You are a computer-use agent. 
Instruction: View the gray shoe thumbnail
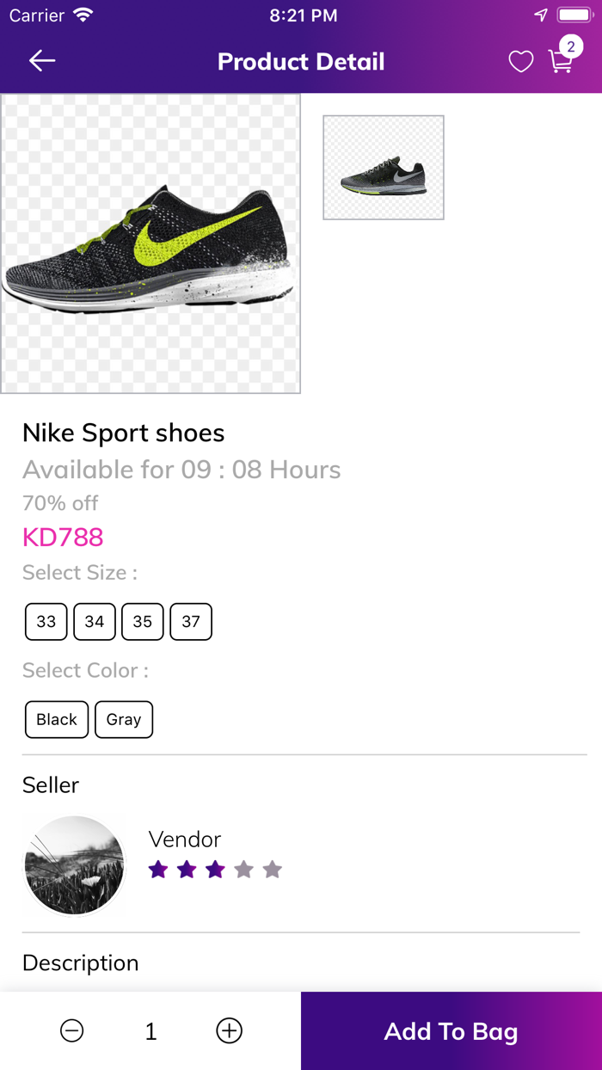(x=384, y=168)
